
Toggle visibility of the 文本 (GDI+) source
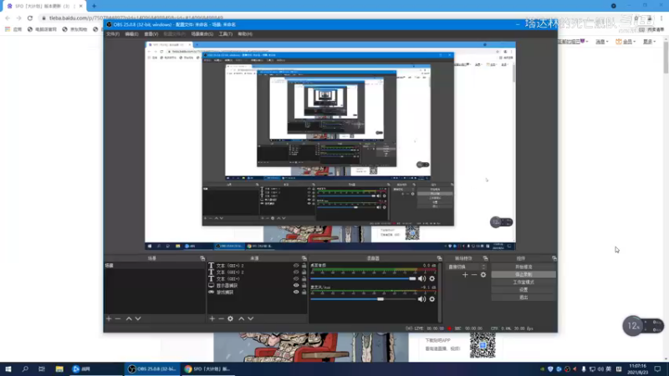(x=296, y=279)
